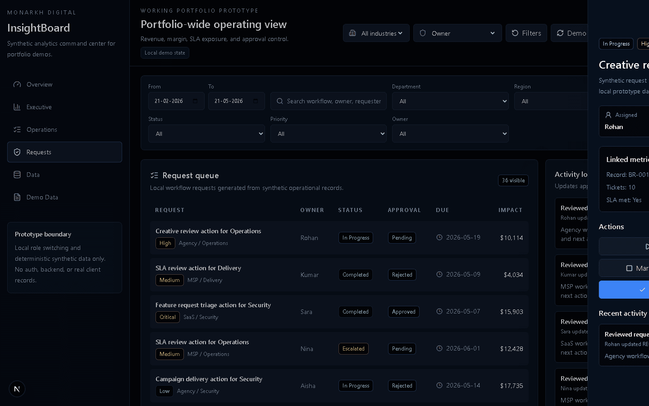
Task: Open Demo Data sidebar page
Action: tap(64, 197)
